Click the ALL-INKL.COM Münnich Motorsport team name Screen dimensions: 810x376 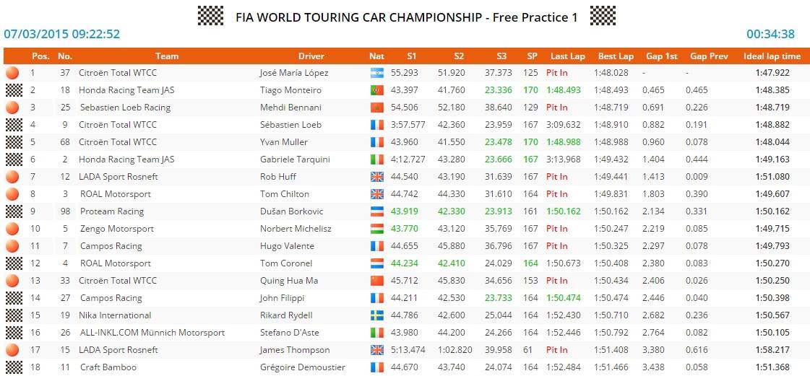pos(152,333)
